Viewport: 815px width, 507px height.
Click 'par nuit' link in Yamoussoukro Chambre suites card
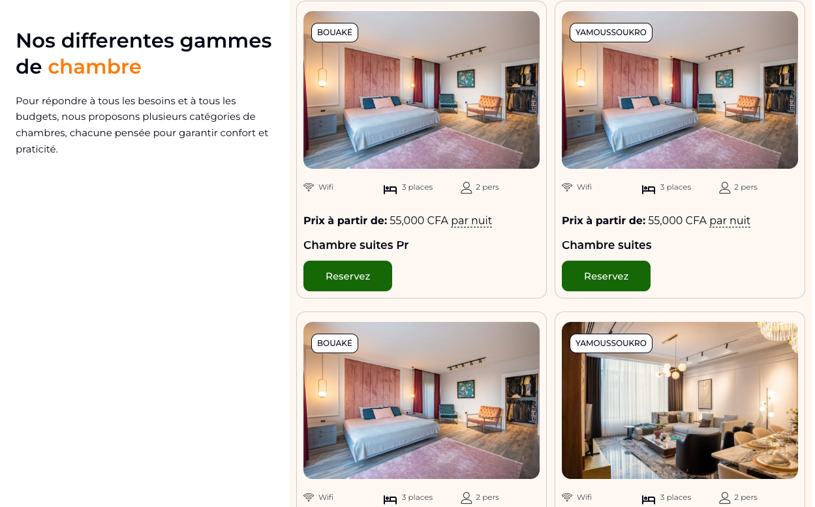point(730,221)
